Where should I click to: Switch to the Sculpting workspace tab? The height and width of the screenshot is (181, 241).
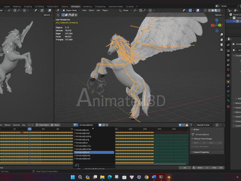pos(28,7)
